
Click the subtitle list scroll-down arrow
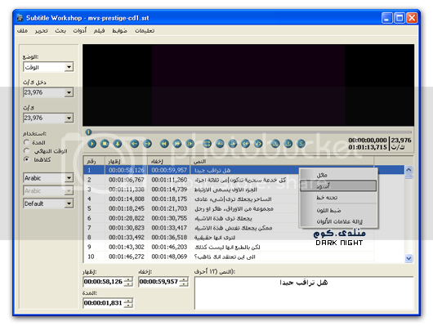408,258
